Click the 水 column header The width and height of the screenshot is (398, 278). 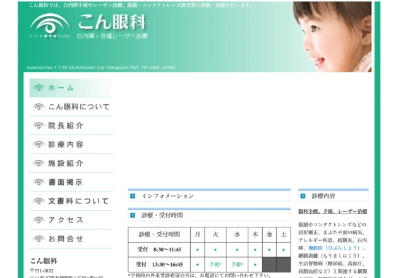click(x=237, y=234)
